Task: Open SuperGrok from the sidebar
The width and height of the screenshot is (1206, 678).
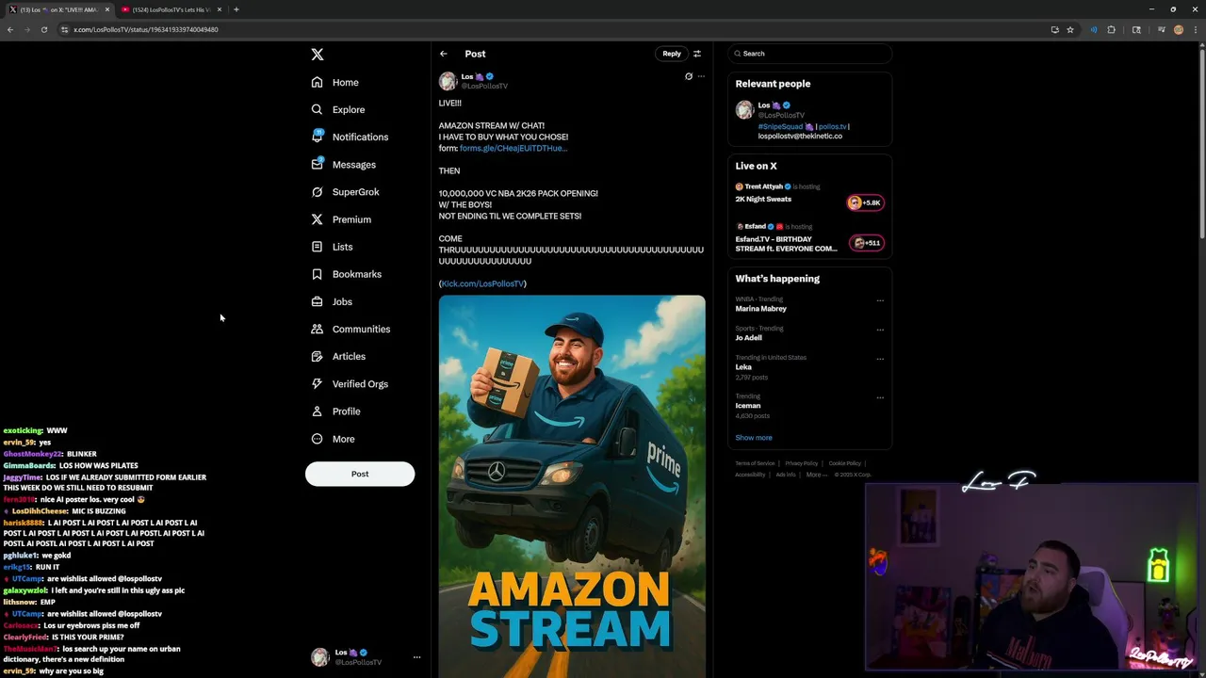Action: coord(346,192)
